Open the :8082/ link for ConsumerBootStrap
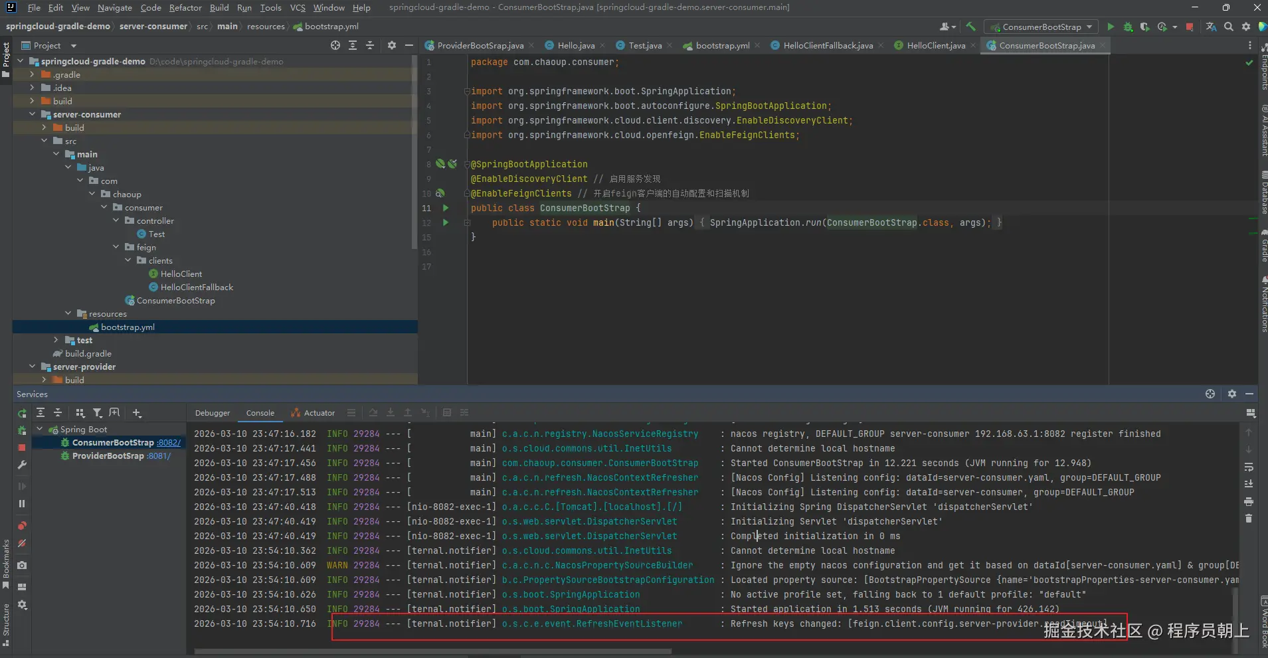Viewport: 1268px width, 658px height. [x=169, y=443]
